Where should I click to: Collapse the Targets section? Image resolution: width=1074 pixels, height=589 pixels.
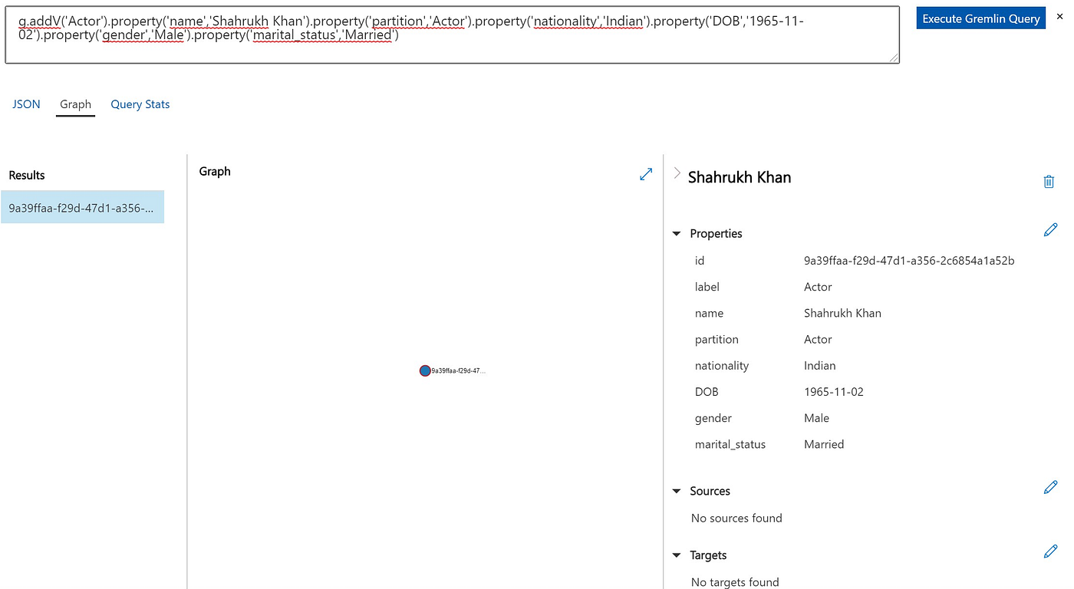[676, 555]
